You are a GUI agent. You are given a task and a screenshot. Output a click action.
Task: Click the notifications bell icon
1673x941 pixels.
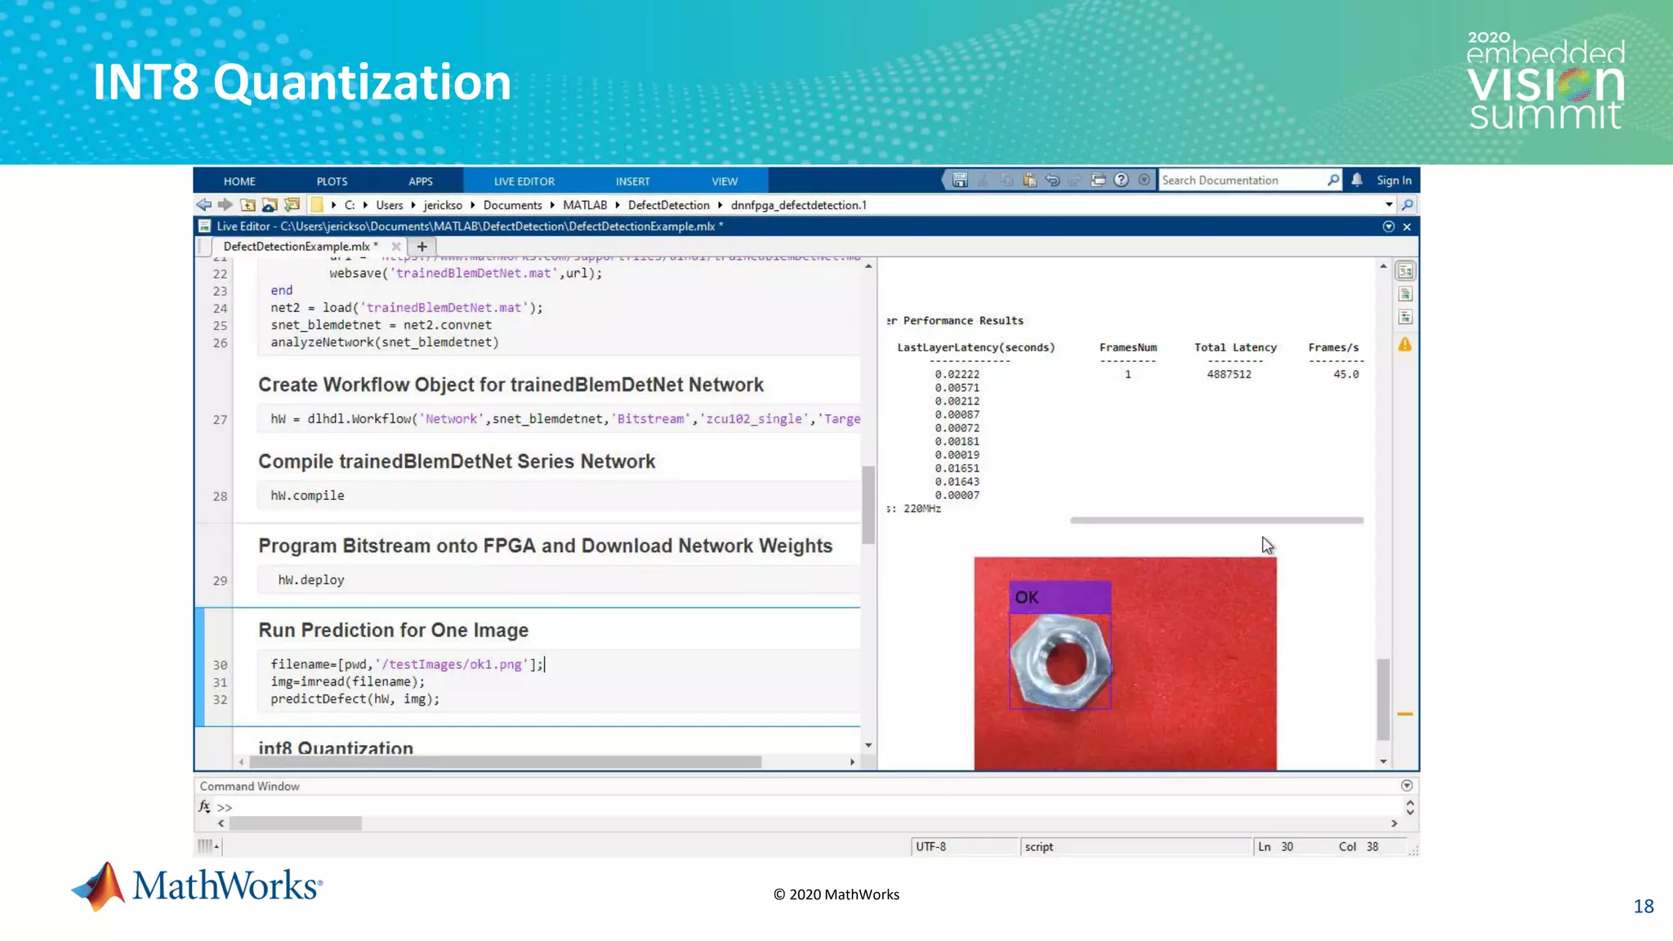click(1356, 181)
